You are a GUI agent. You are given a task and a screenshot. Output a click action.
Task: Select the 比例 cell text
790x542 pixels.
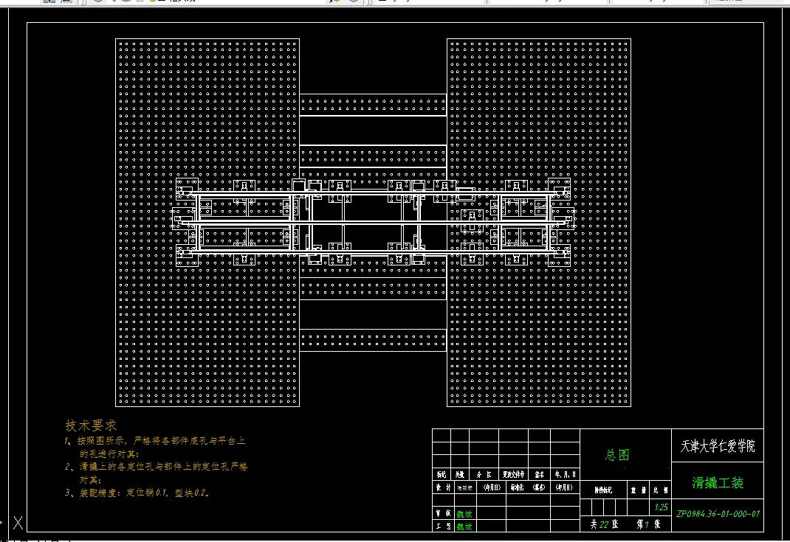(661, 490)
